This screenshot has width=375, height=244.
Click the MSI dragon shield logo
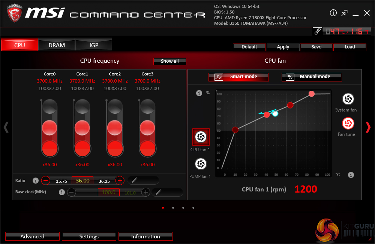coord(15,13)
